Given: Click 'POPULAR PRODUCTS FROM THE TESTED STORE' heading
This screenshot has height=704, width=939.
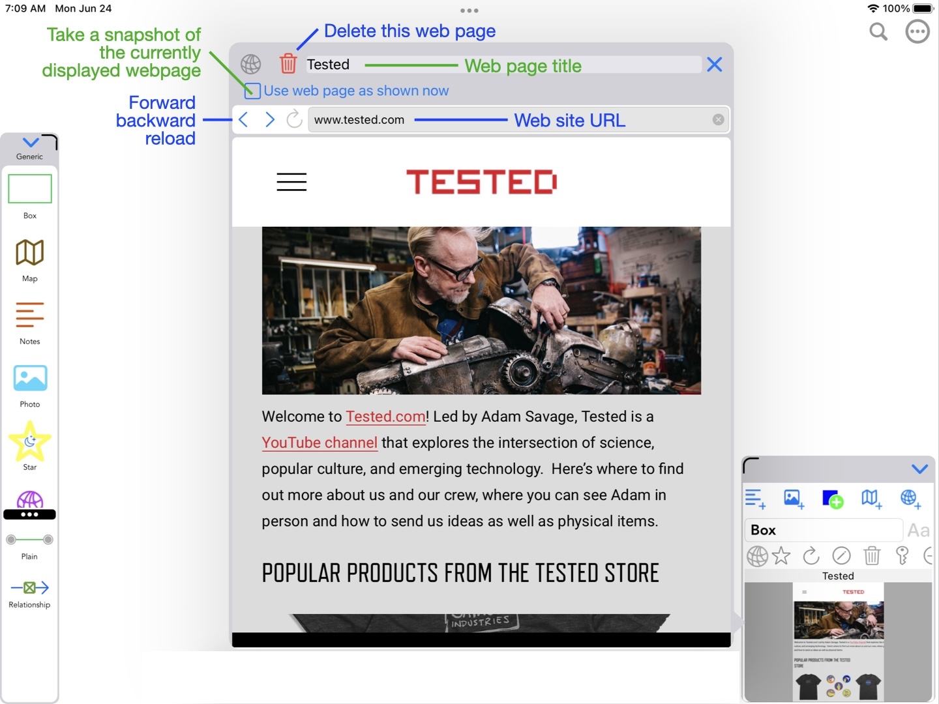Looking at the screenshot, I should pos(460,573).
